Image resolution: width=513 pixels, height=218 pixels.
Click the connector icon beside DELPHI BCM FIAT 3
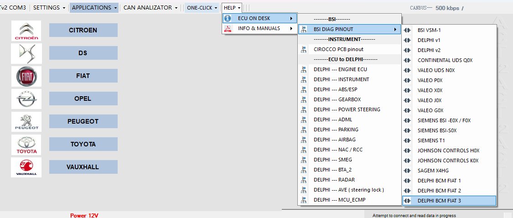(x=407, y=201)
